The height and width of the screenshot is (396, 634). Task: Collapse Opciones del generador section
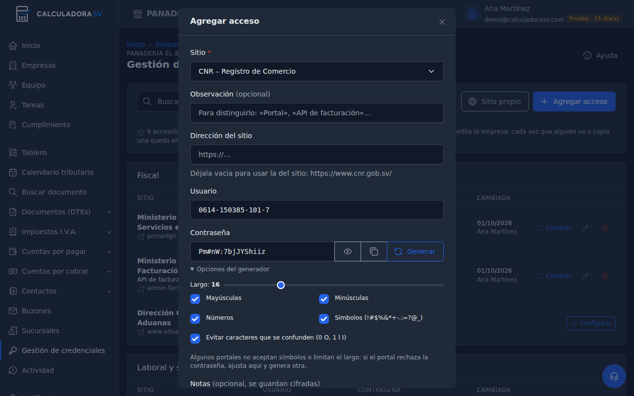tap(230, 269)
